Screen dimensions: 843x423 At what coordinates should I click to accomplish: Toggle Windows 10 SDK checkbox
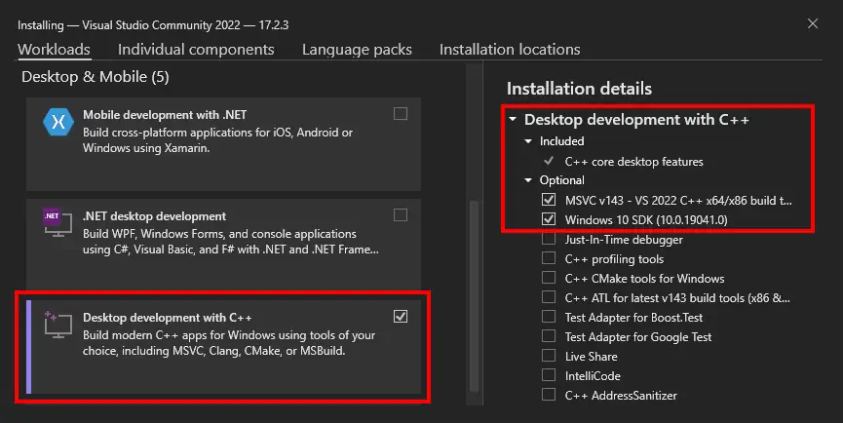549,219
